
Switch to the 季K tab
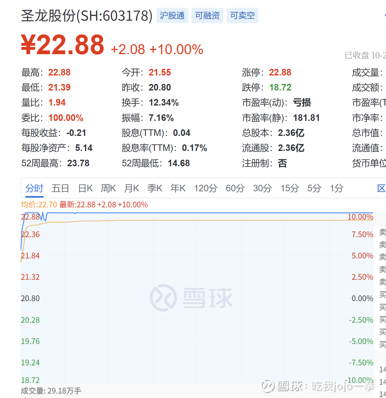click(155, 188)
